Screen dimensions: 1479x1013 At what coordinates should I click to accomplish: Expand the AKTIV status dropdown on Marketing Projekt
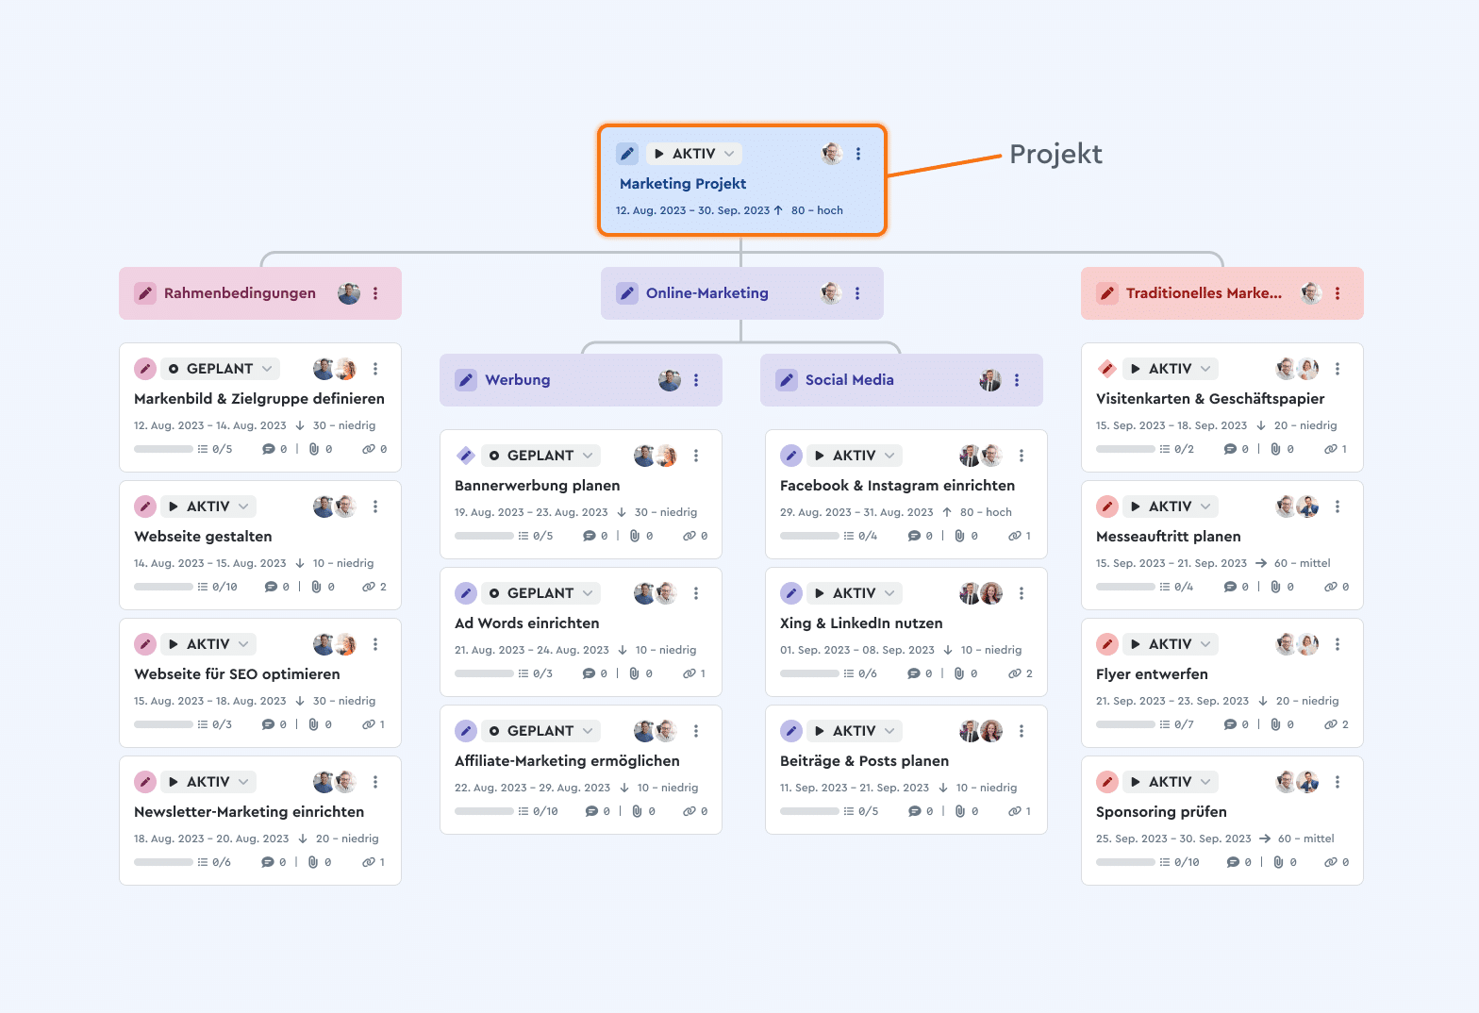coord(694,154)
